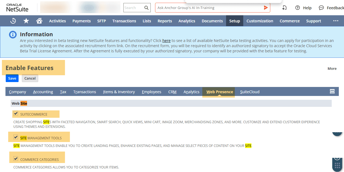The height and width of the screenshot is (172, 344).
Task: Click the create new document icon
Action: (284, 8)
